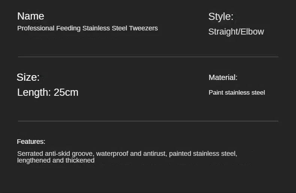This screenshot has width=296, height=193.
Task: Click the "Length:" label
Action: [34, 92]
